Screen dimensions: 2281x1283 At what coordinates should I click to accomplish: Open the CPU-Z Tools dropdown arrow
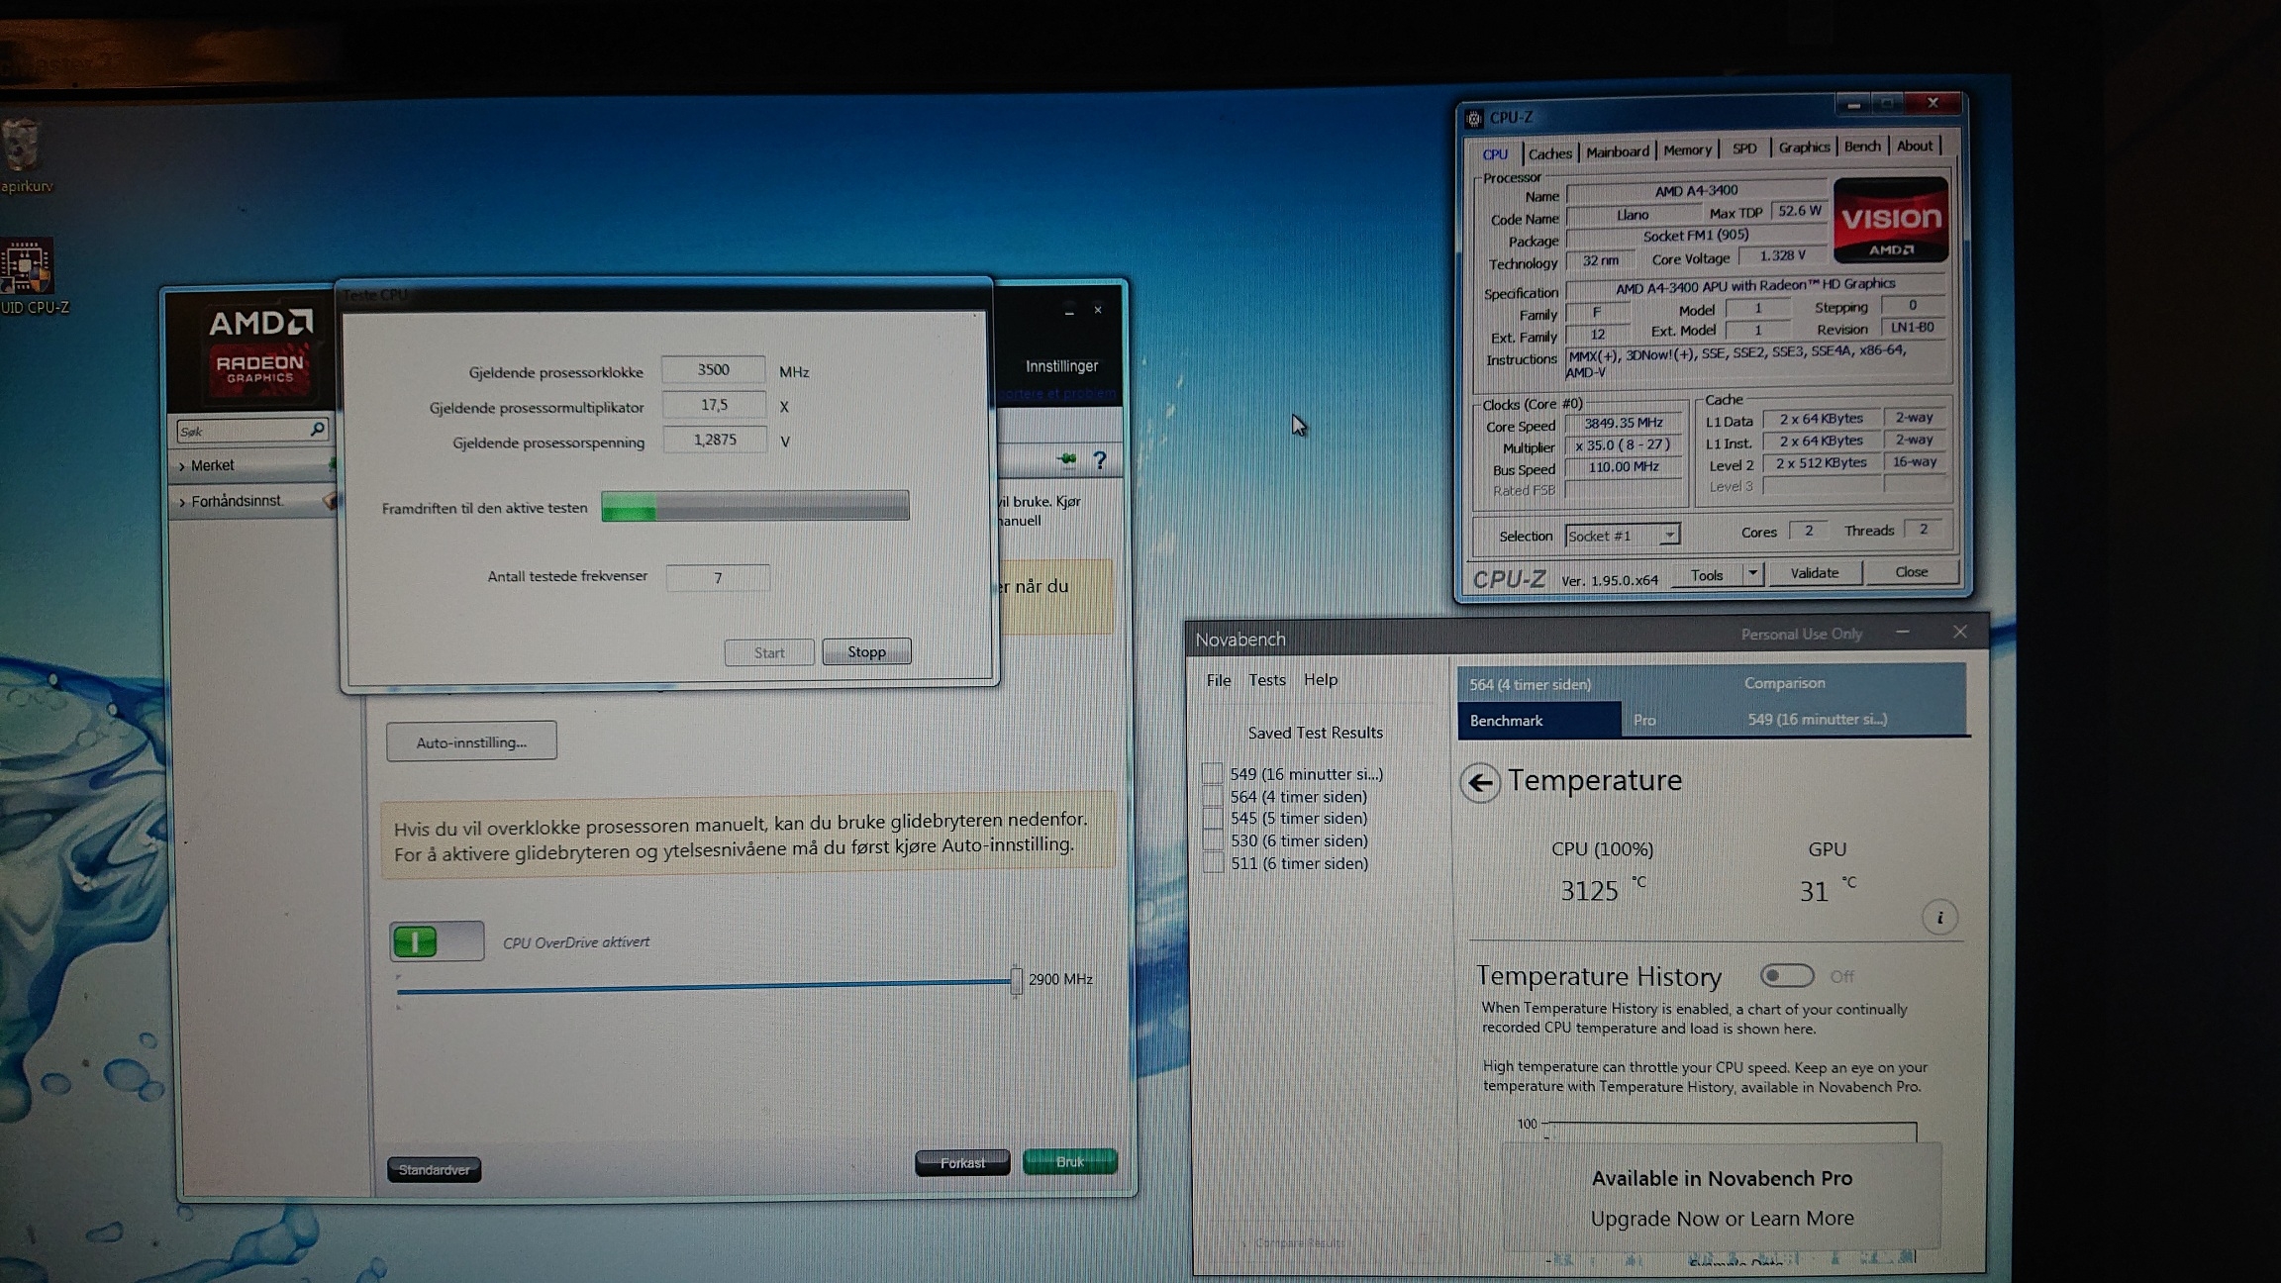click(1752, 573)
